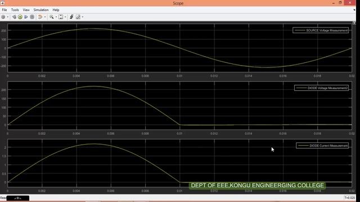Minimize the Scope window
360x202 pixels.
point(334,3)
